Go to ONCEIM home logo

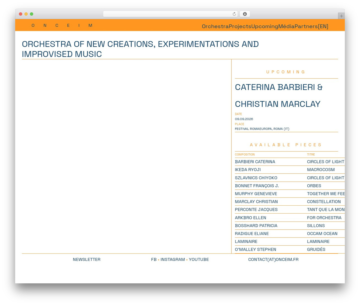(62, 25)
